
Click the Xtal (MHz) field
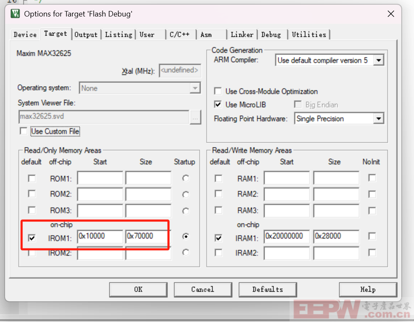[180, 70]
